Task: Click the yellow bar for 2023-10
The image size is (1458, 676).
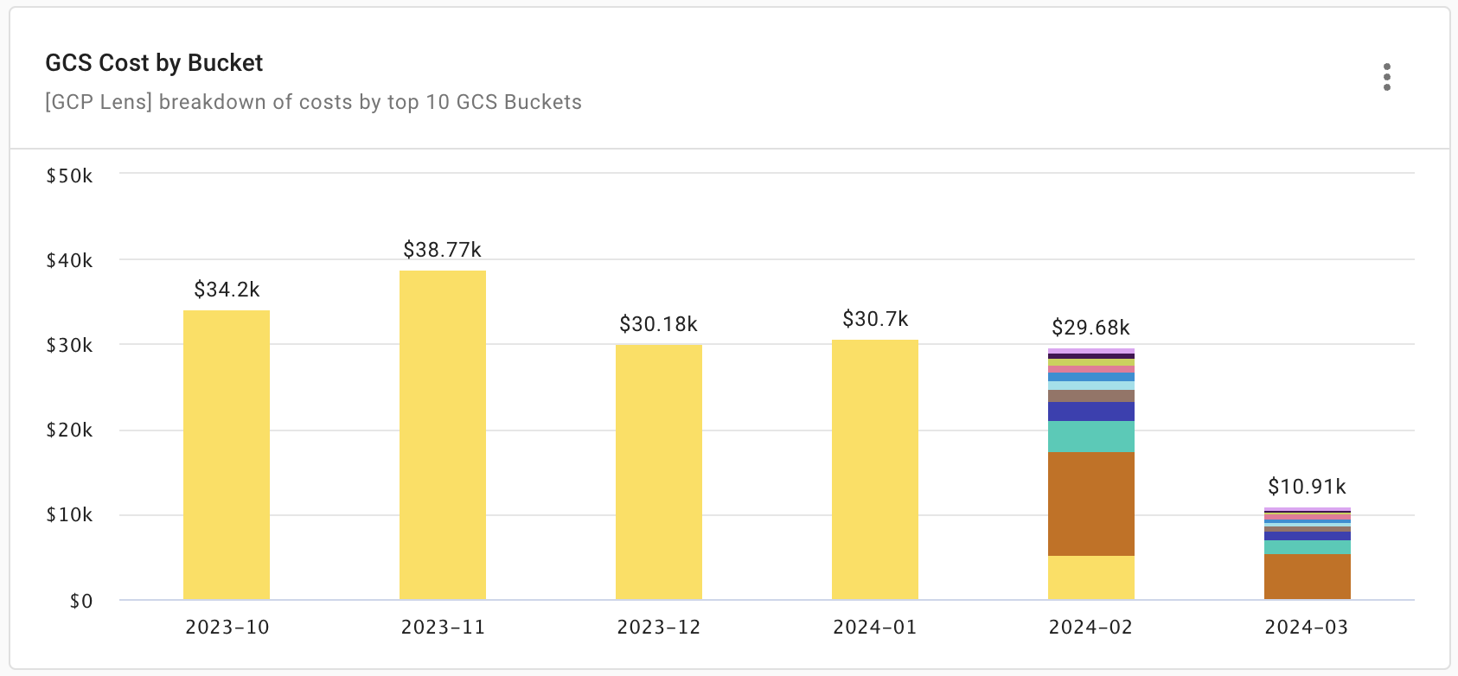Action: (x=226, y=454)
